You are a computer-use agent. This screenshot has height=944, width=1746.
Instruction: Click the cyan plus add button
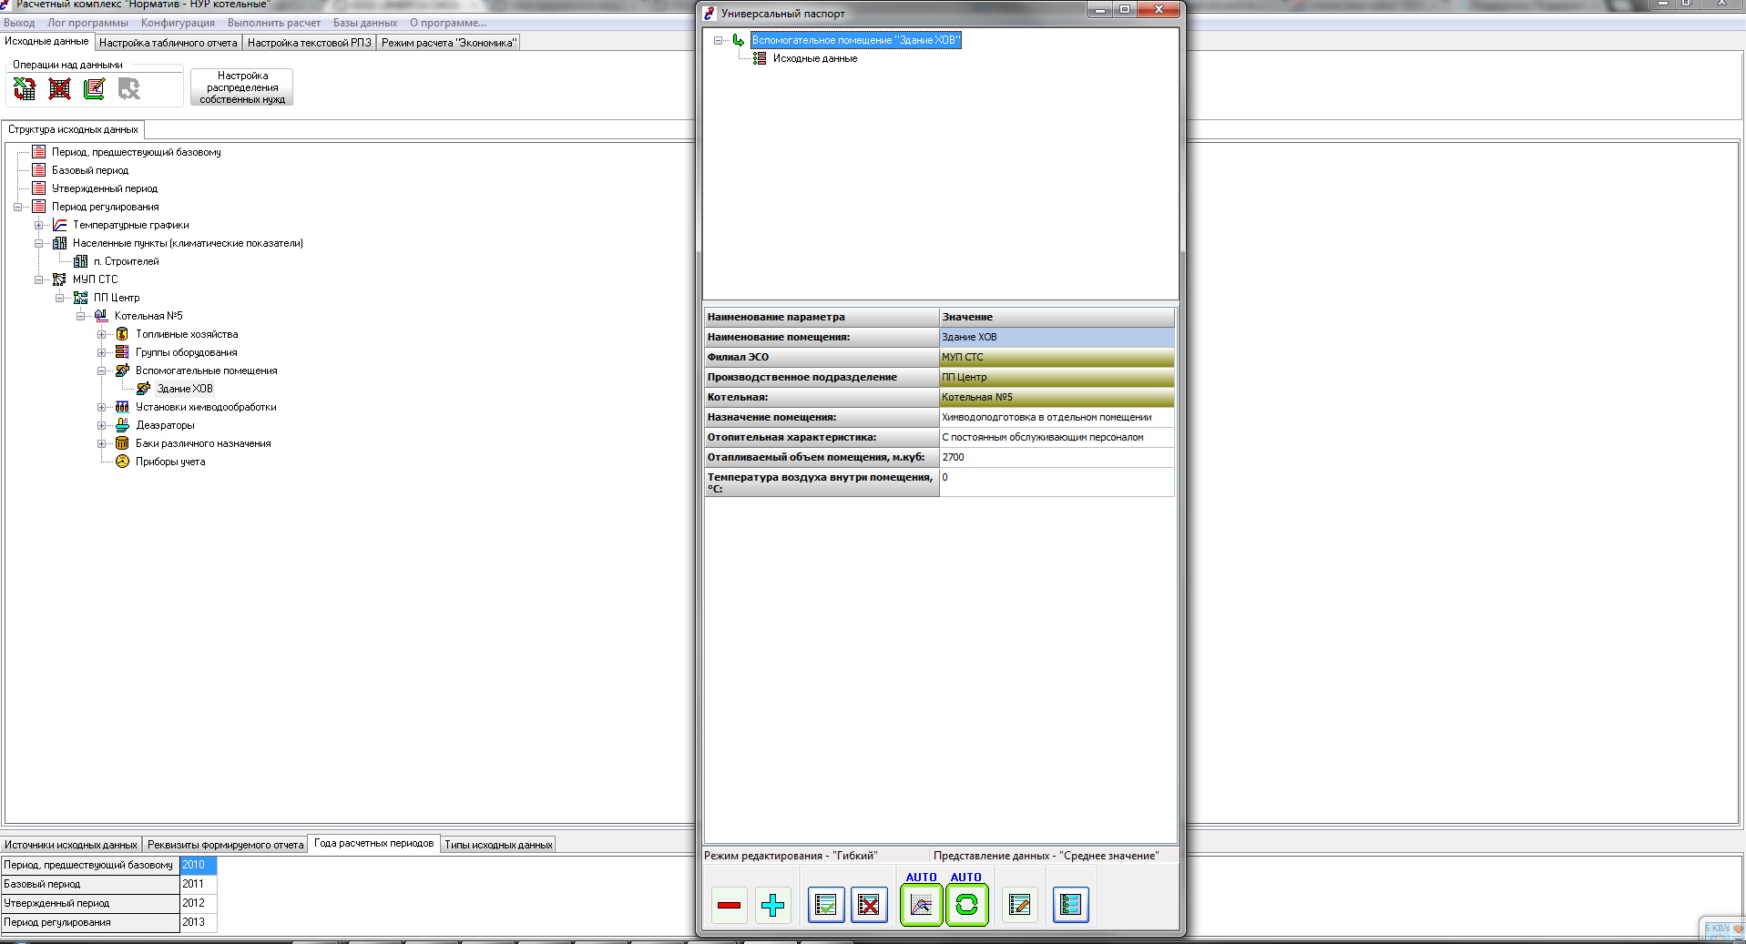[x=773, y=905]
